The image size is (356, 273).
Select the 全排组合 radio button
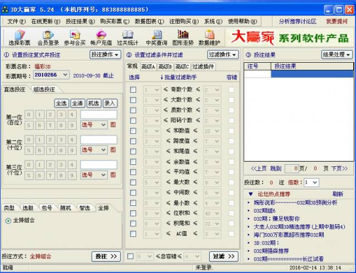click(8, 221)
